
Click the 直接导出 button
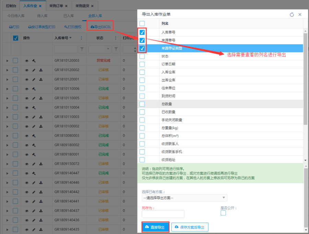pyautogui.click(x=155, y=227)
